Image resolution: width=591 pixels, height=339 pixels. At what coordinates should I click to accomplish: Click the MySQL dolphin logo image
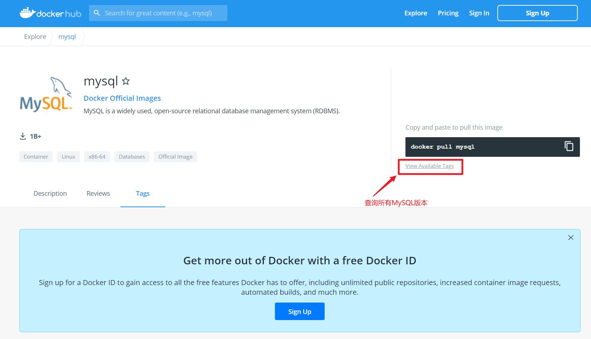point(46,94)
